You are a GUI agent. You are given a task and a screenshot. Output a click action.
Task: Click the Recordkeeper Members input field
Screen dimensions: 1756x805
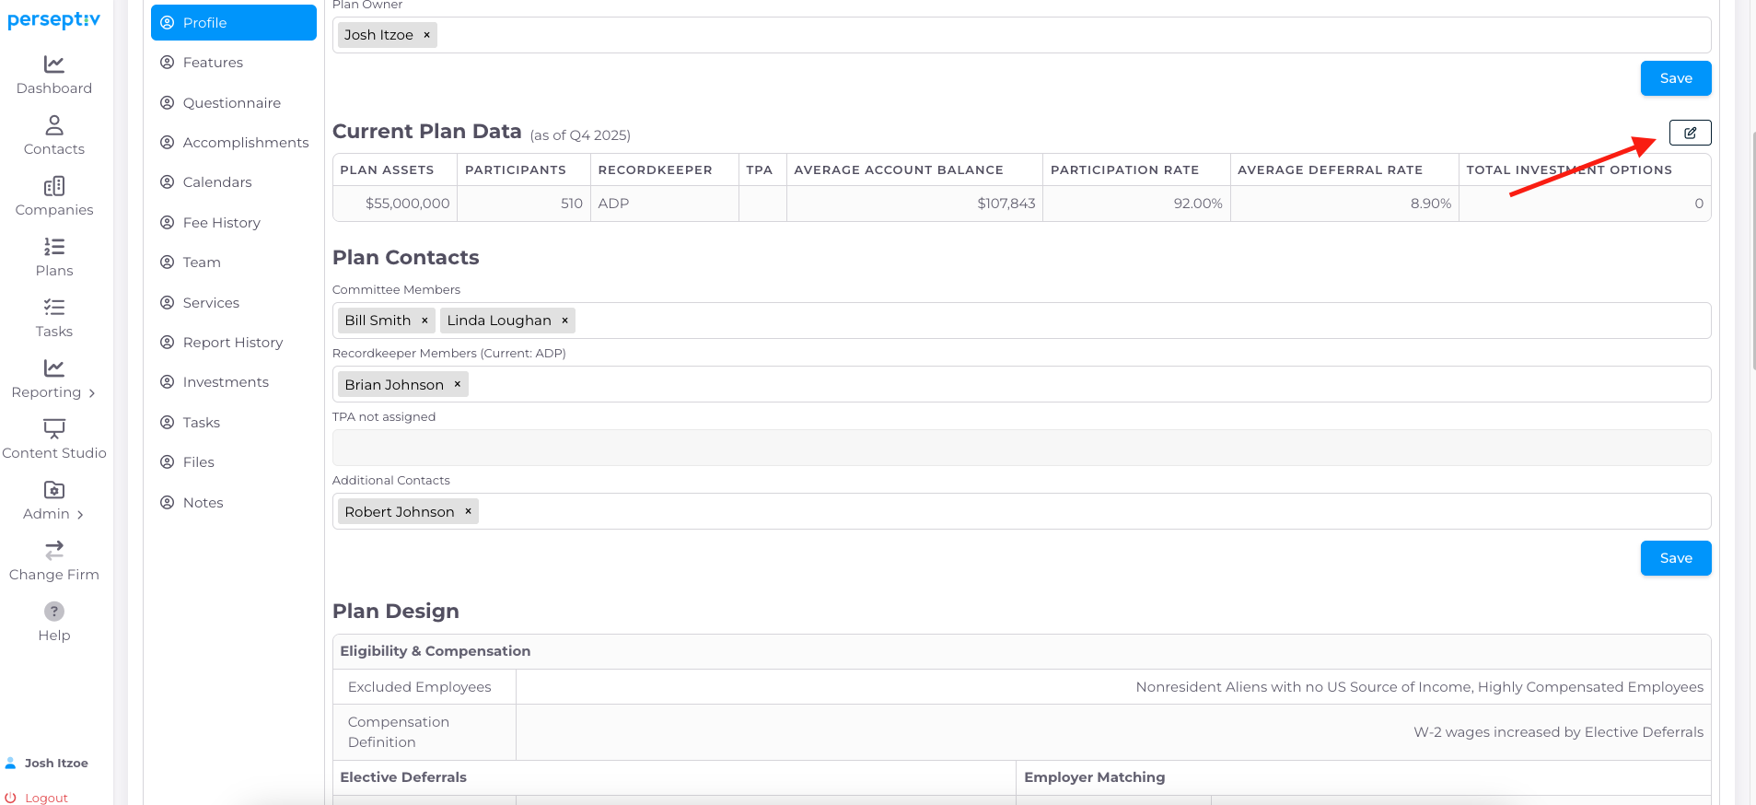click(x=1021, y=384)
